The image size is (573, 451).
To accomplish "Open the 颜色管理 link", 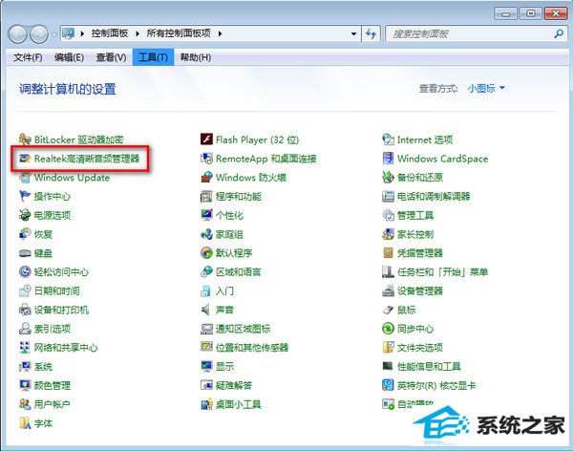I will 53,385.
